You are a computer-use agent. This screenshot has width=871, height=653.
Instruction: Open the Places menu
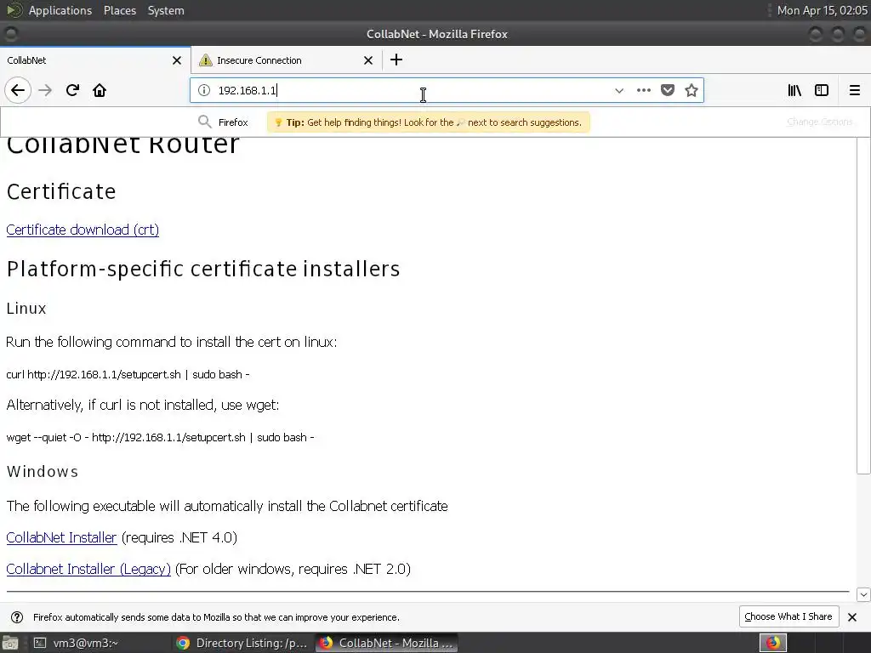pyautogui.click(x=119, y=10)
